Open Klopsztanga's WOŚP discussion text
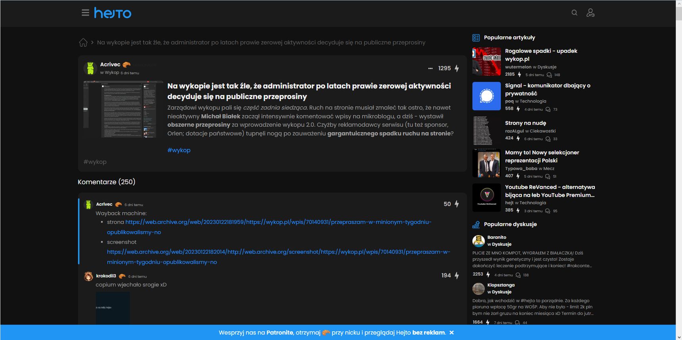The width and height of the screenshot is (682, 340). tap(533, 307)
